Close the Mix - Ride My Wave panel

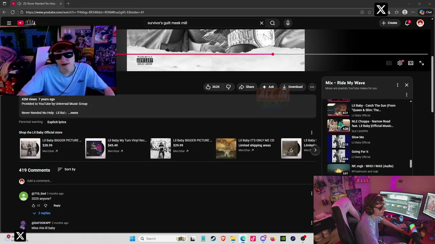click(406, 85)
